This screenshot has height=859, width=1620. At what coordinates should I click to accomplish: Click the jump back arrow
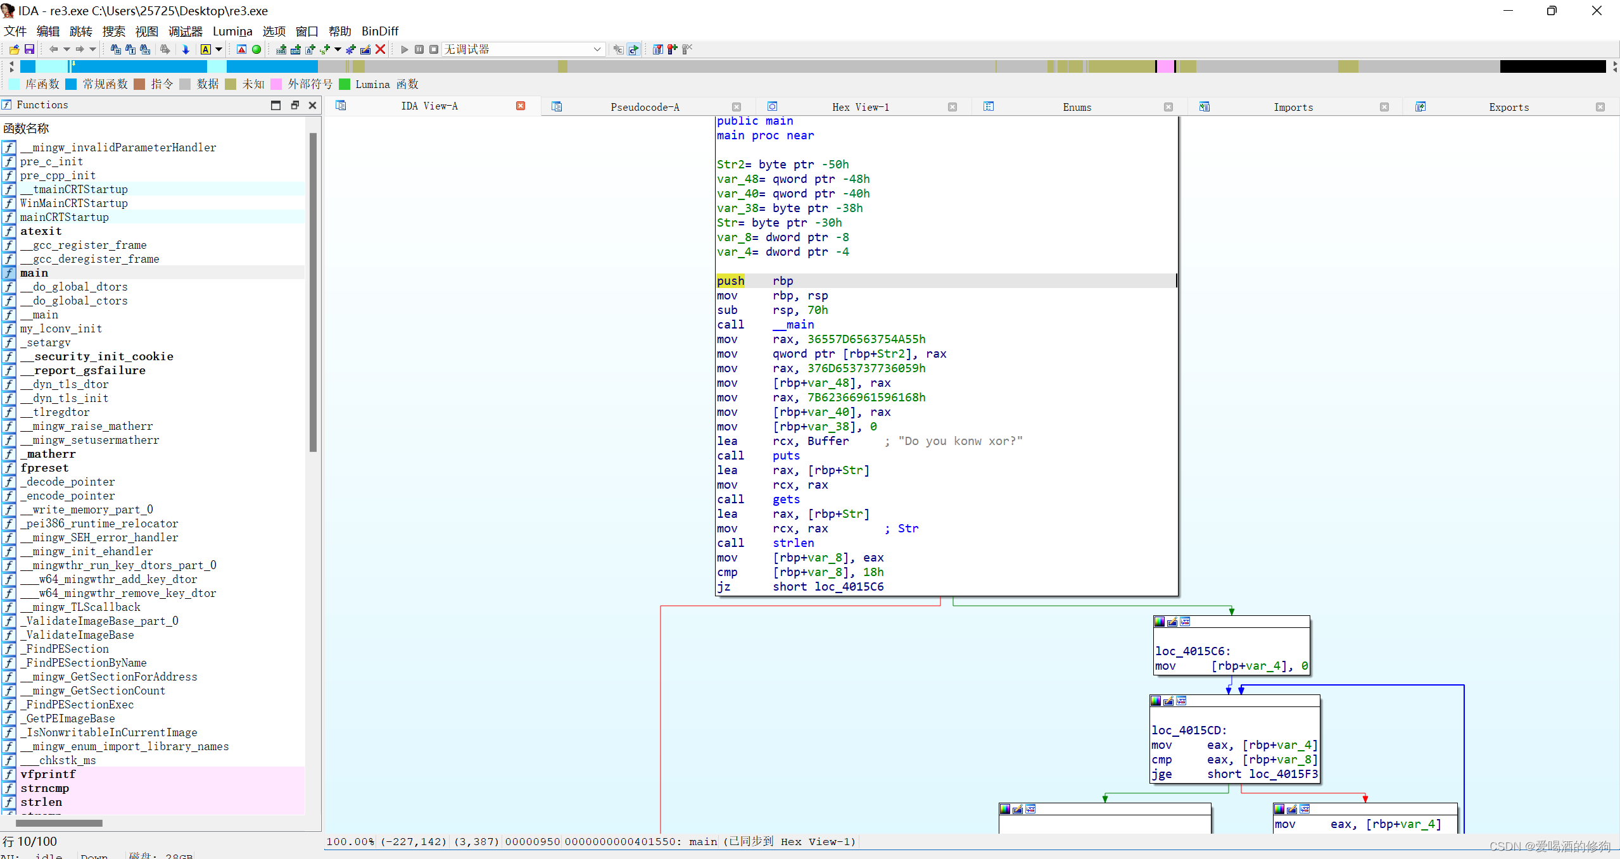[54, 49]
